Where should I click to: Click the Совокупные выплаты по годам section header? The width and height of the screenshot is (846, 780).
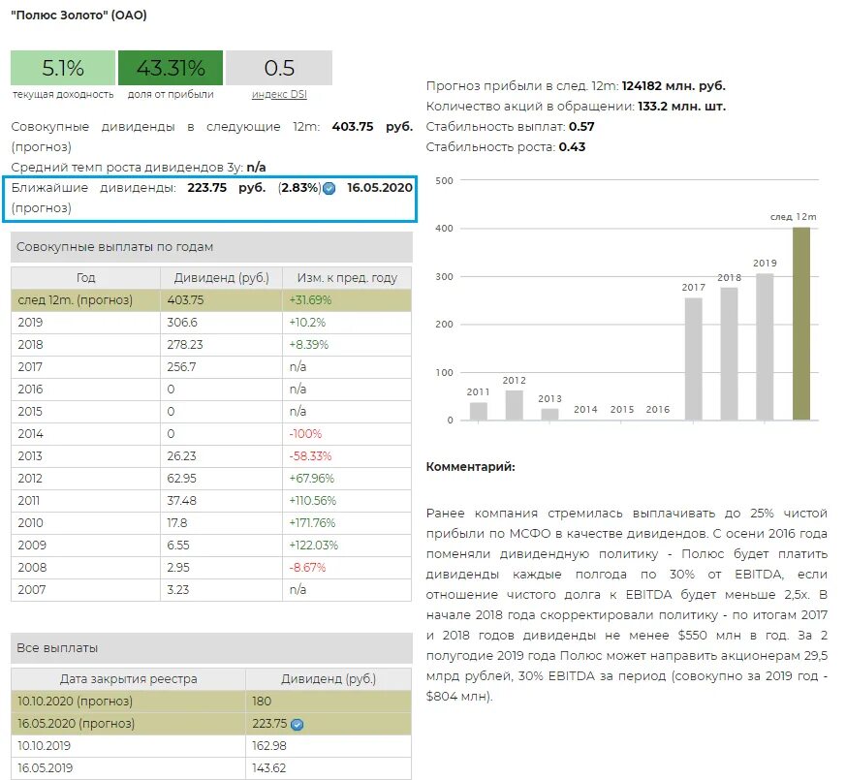[211, 247]
